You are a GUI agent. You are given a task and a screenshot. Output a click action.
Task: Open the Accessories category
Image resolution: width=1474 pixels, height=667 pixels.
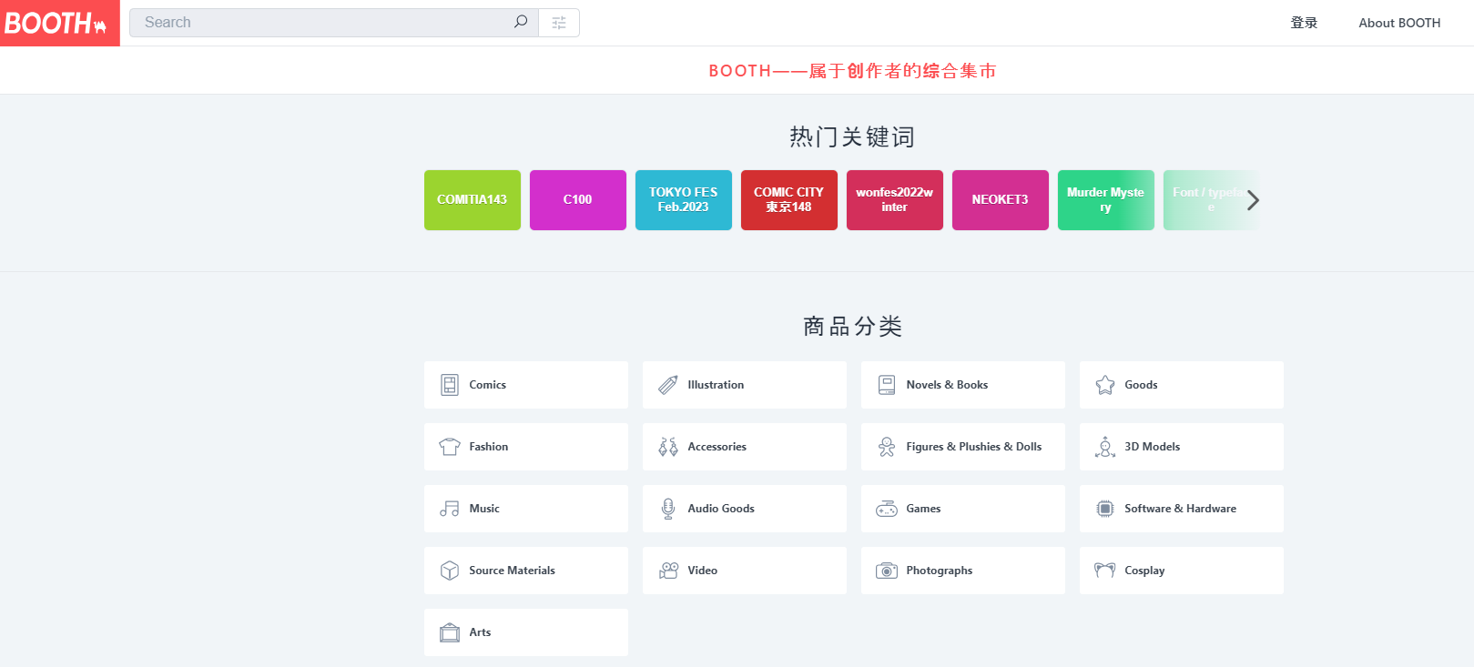745,447
